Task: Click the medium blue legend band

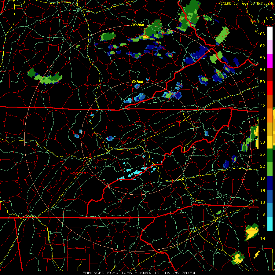Action: (270, 196)
